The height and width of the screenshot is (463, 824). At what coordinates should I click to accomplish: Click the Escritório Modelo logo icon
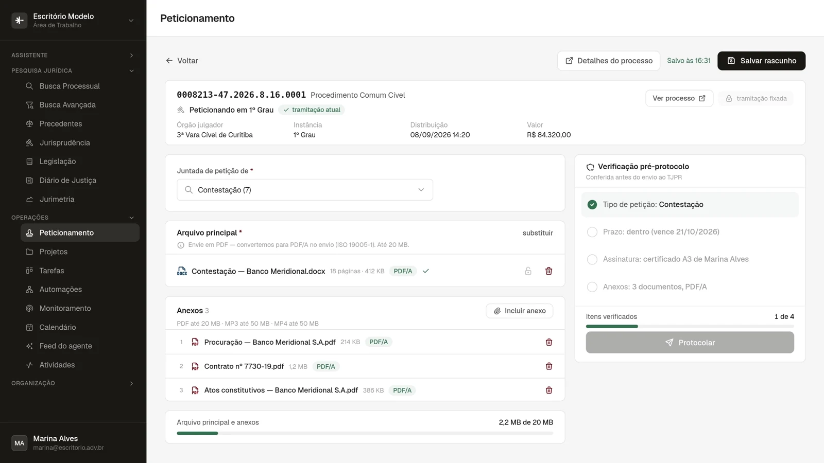pos(20,21)
